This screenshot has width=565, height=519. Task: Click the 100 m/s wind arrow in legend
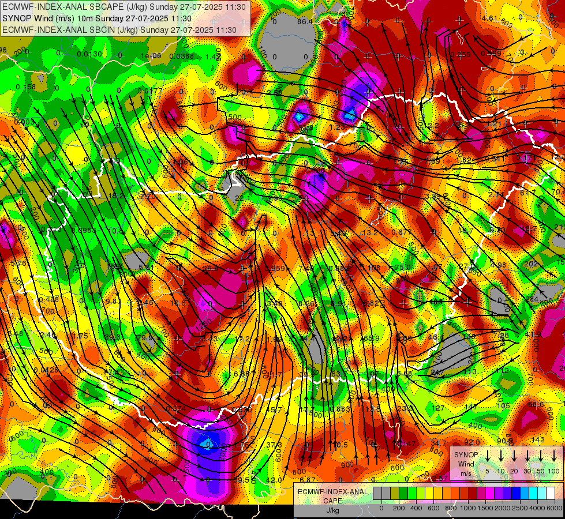554,456
